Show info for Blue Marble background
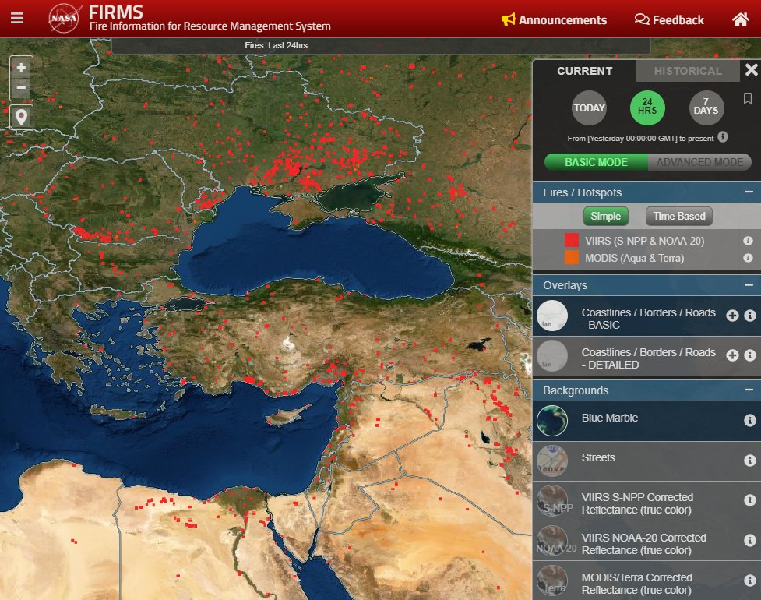This screenshot has height=600, width=761. (750, 420)
